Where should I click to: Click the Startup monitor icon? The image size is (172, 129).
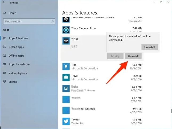[4, 82]
